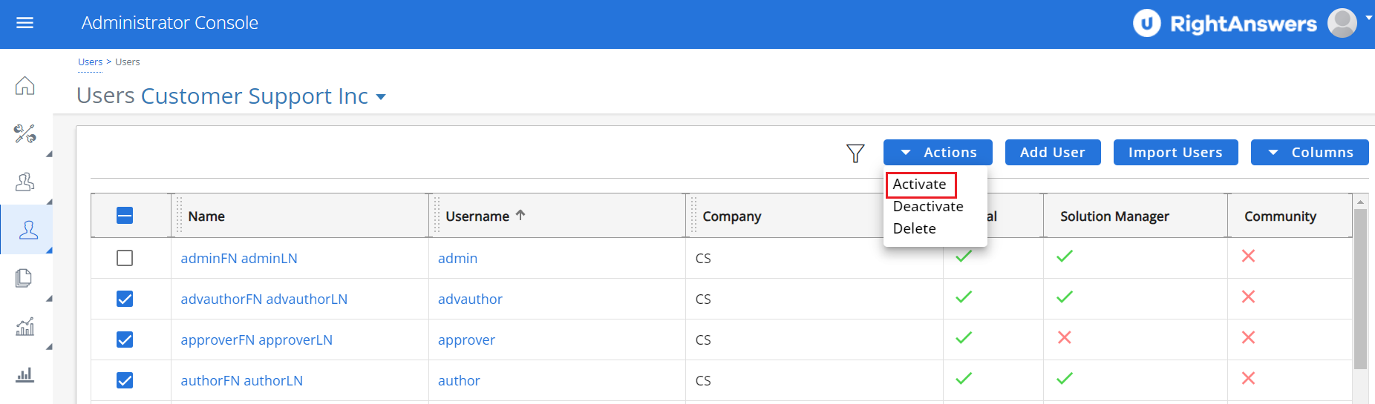This screenshot has height=404, width=1375.
Task: Expand the Customer Support Inc company dropdown
Action: [381, 97]
